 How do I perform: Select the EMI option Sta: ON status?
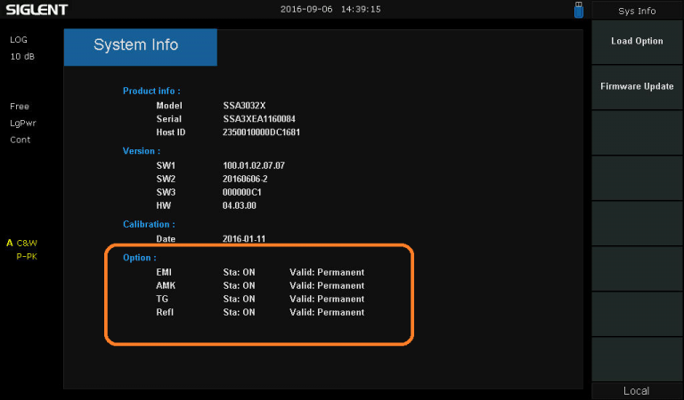coord(239,272)
